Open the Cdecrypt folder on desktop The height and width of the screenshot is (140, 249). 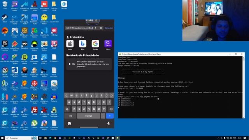(54, 6)
